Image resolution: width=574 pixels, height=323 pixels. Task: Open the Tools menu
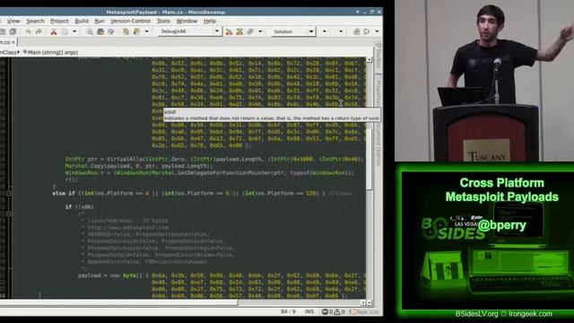click(x=163, y=22)
